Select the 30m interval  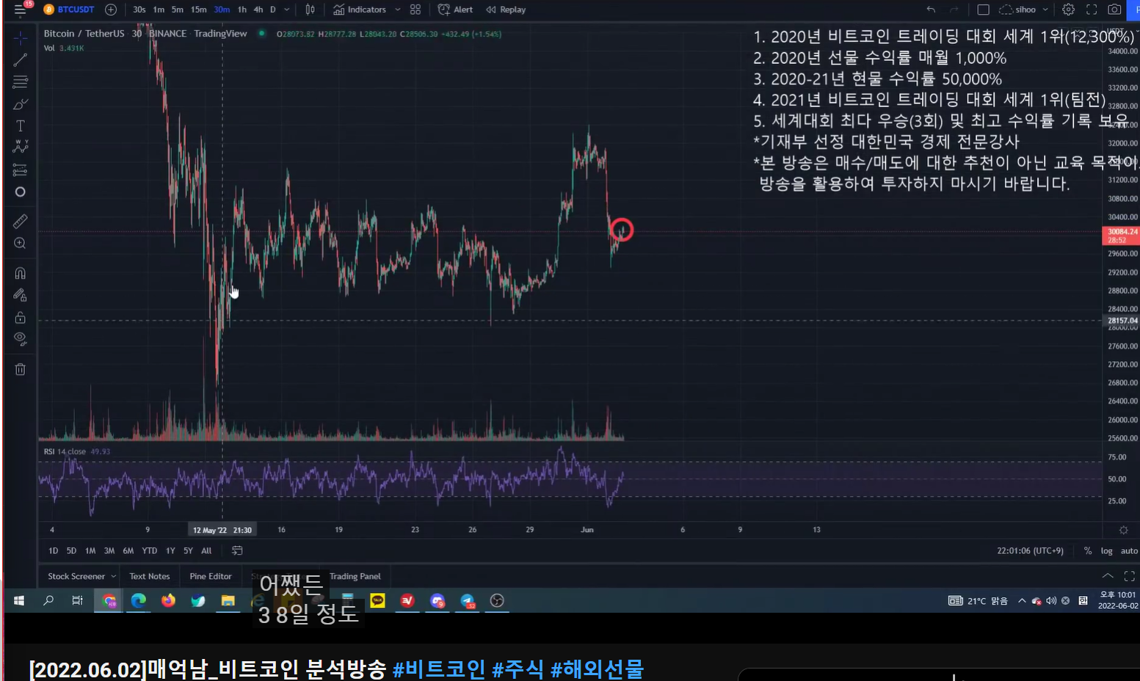(x=222, y=10)
